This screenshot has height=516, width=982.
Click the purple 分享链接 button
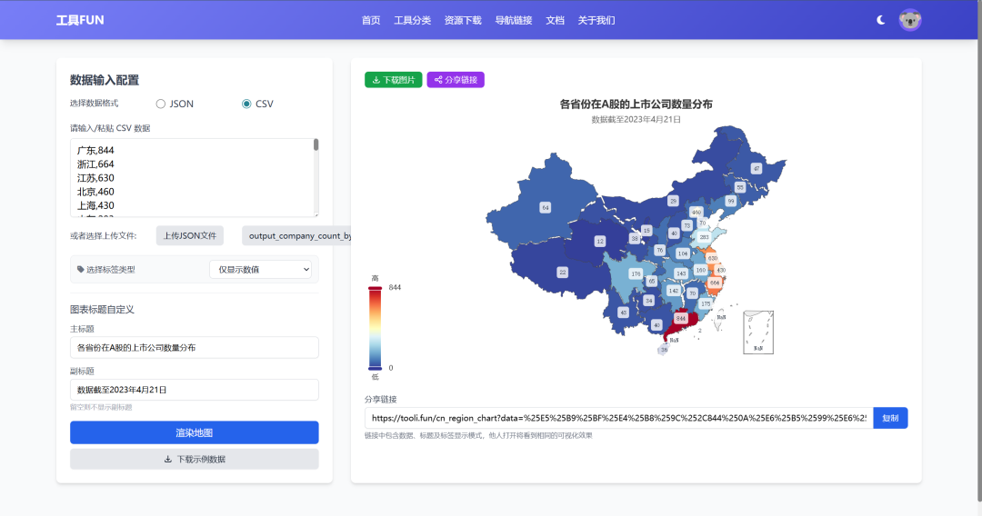pyautogui.click(x=456, y=80)
